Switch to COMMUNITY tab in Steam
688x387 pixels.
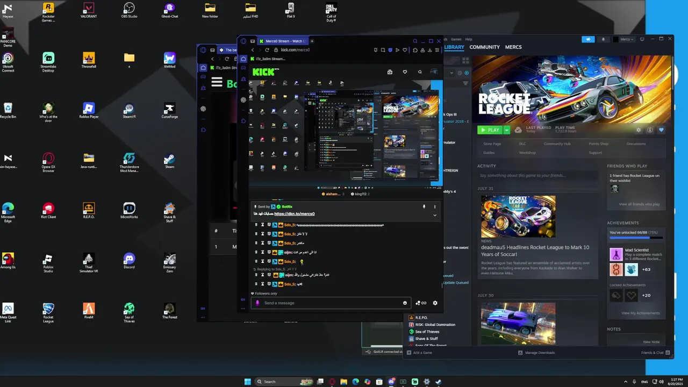click(x=484, y=47)
